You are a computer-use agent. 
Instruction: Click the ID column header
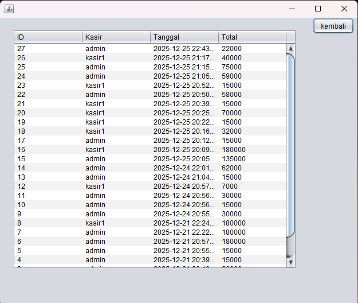coord(48,37)
